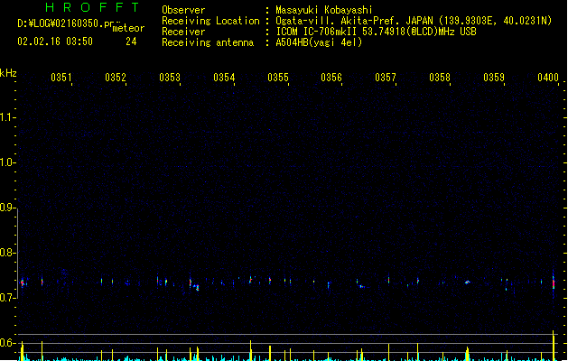Select the meteor count value 24
Screen dimensions: 568x361
[131, 42]
